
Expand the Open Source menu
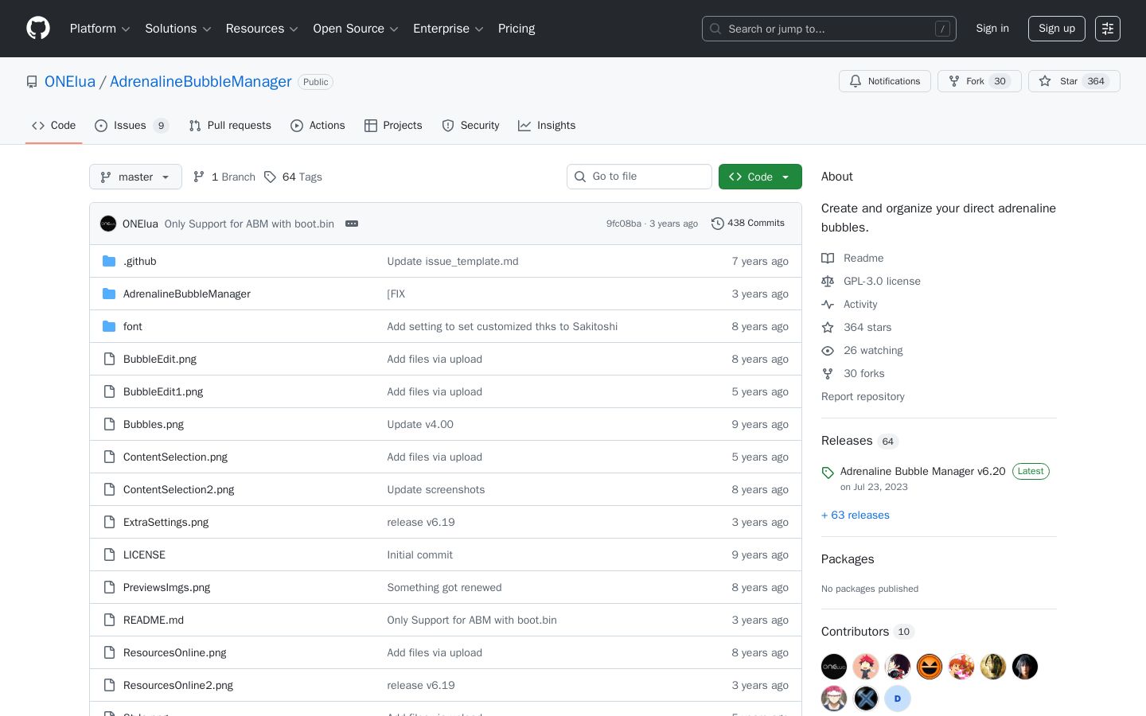point(356,29)
